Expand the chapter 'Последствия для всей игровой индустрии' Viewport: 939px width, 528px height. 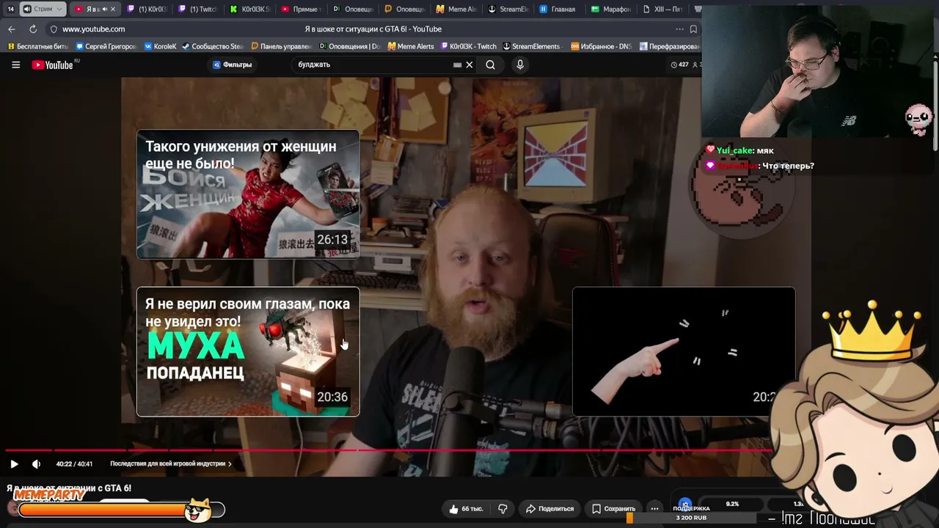[x=171, y=463]
